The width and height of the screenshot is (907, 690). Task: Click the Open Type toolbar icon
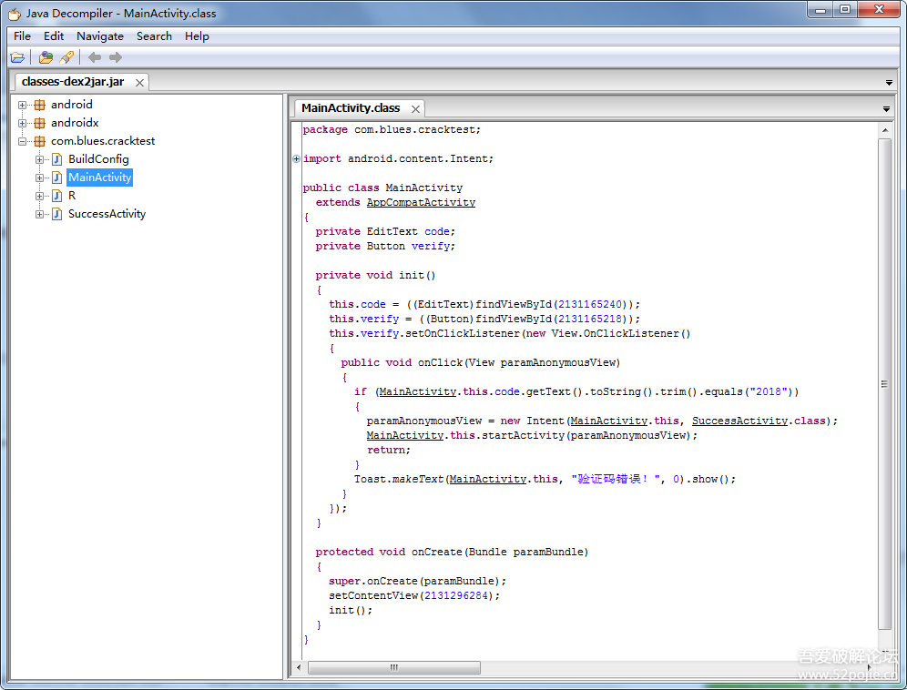coord(45,57)
